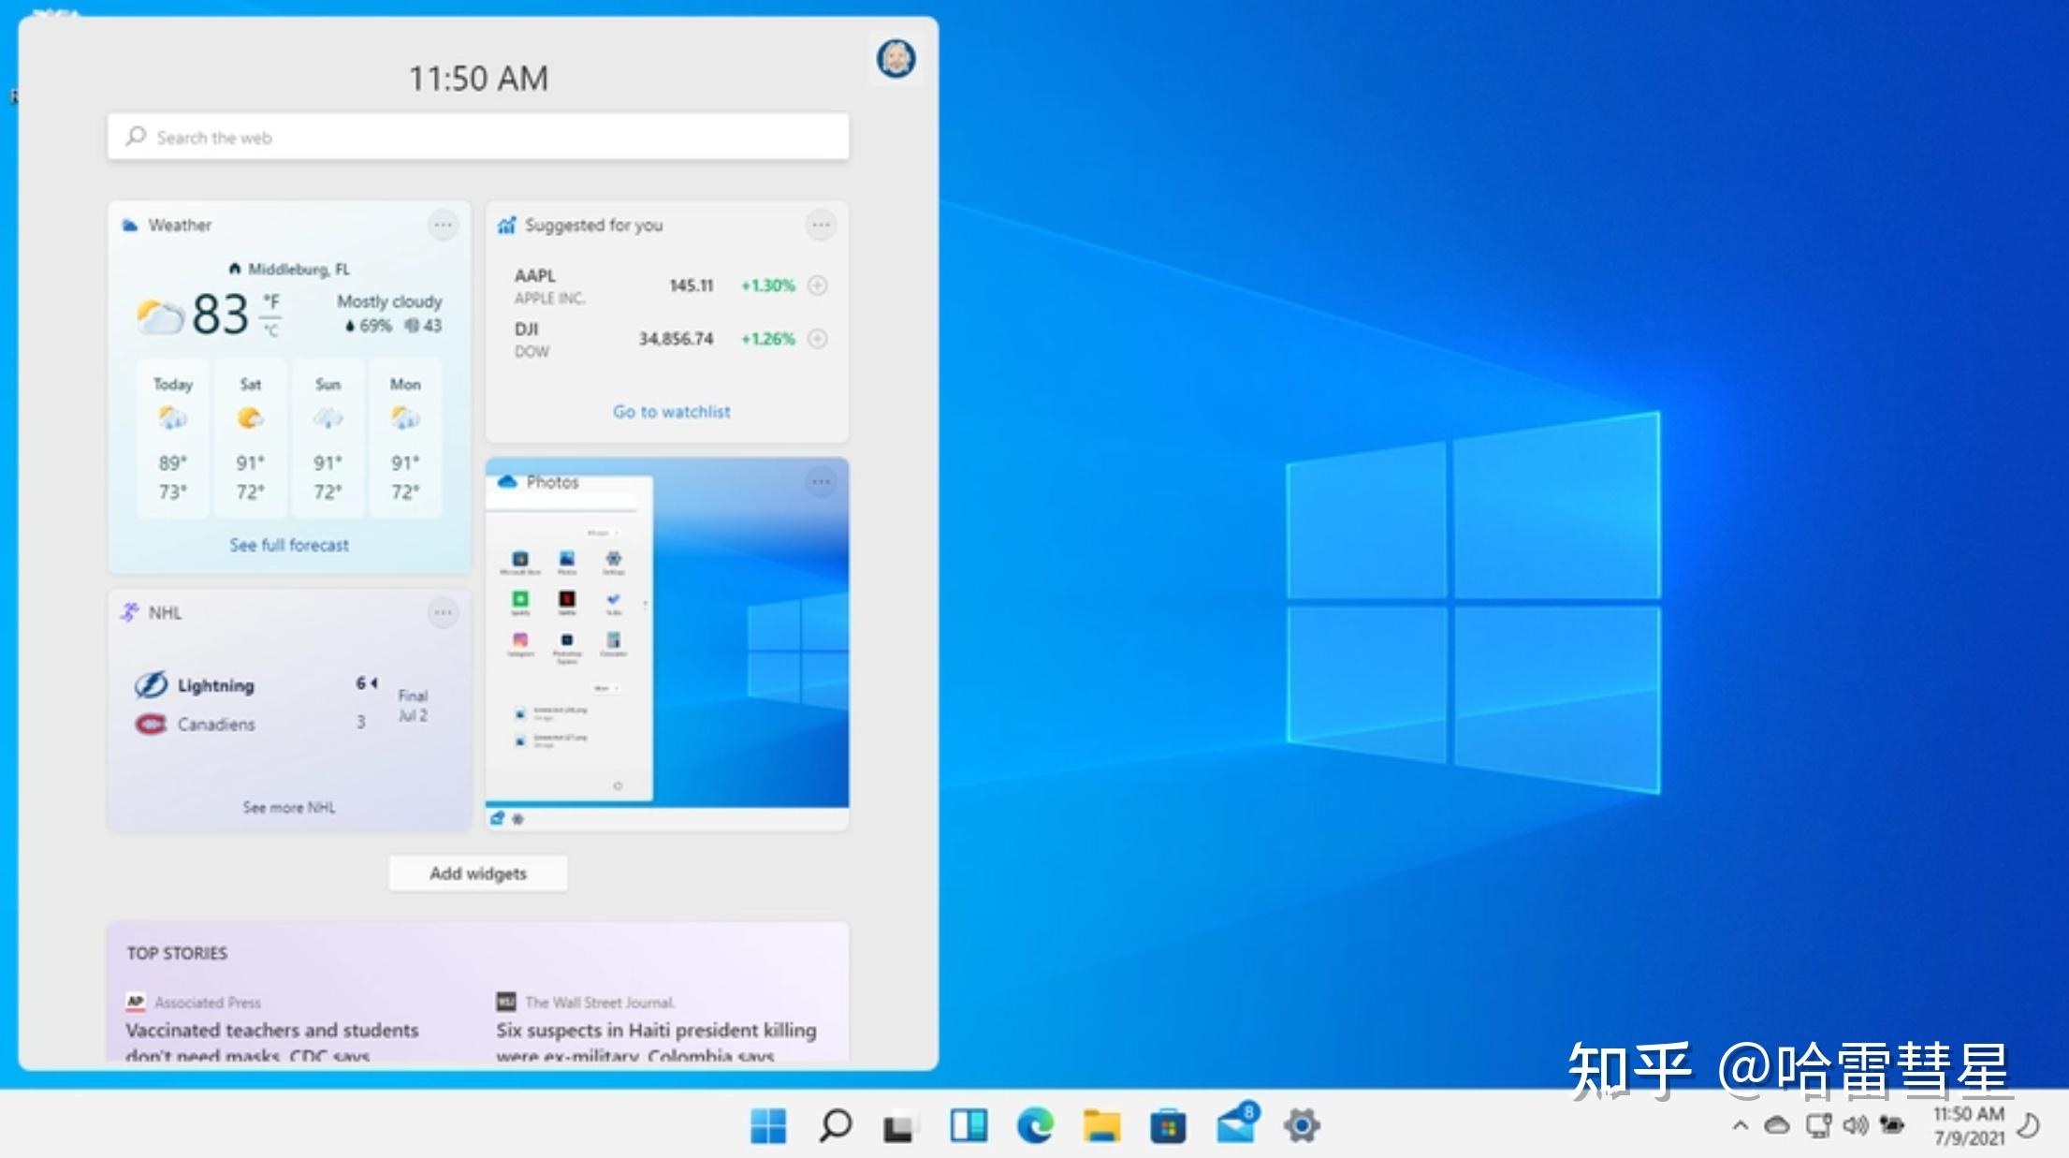Click the AAPL +1.30% change value
This screenshot has width=2069, height=1158.
[x=767, y=286]
